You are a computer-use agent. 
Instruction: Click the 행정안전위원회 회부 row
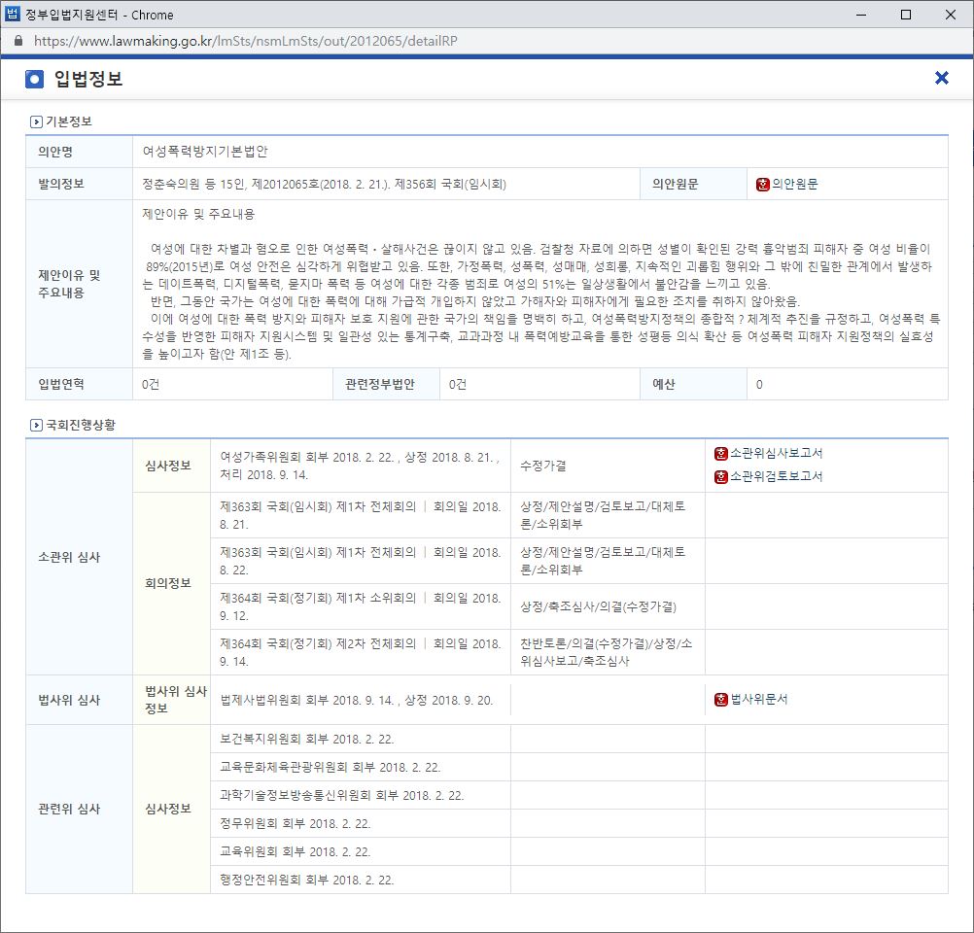pyautogui.click(x=307, y=880)
